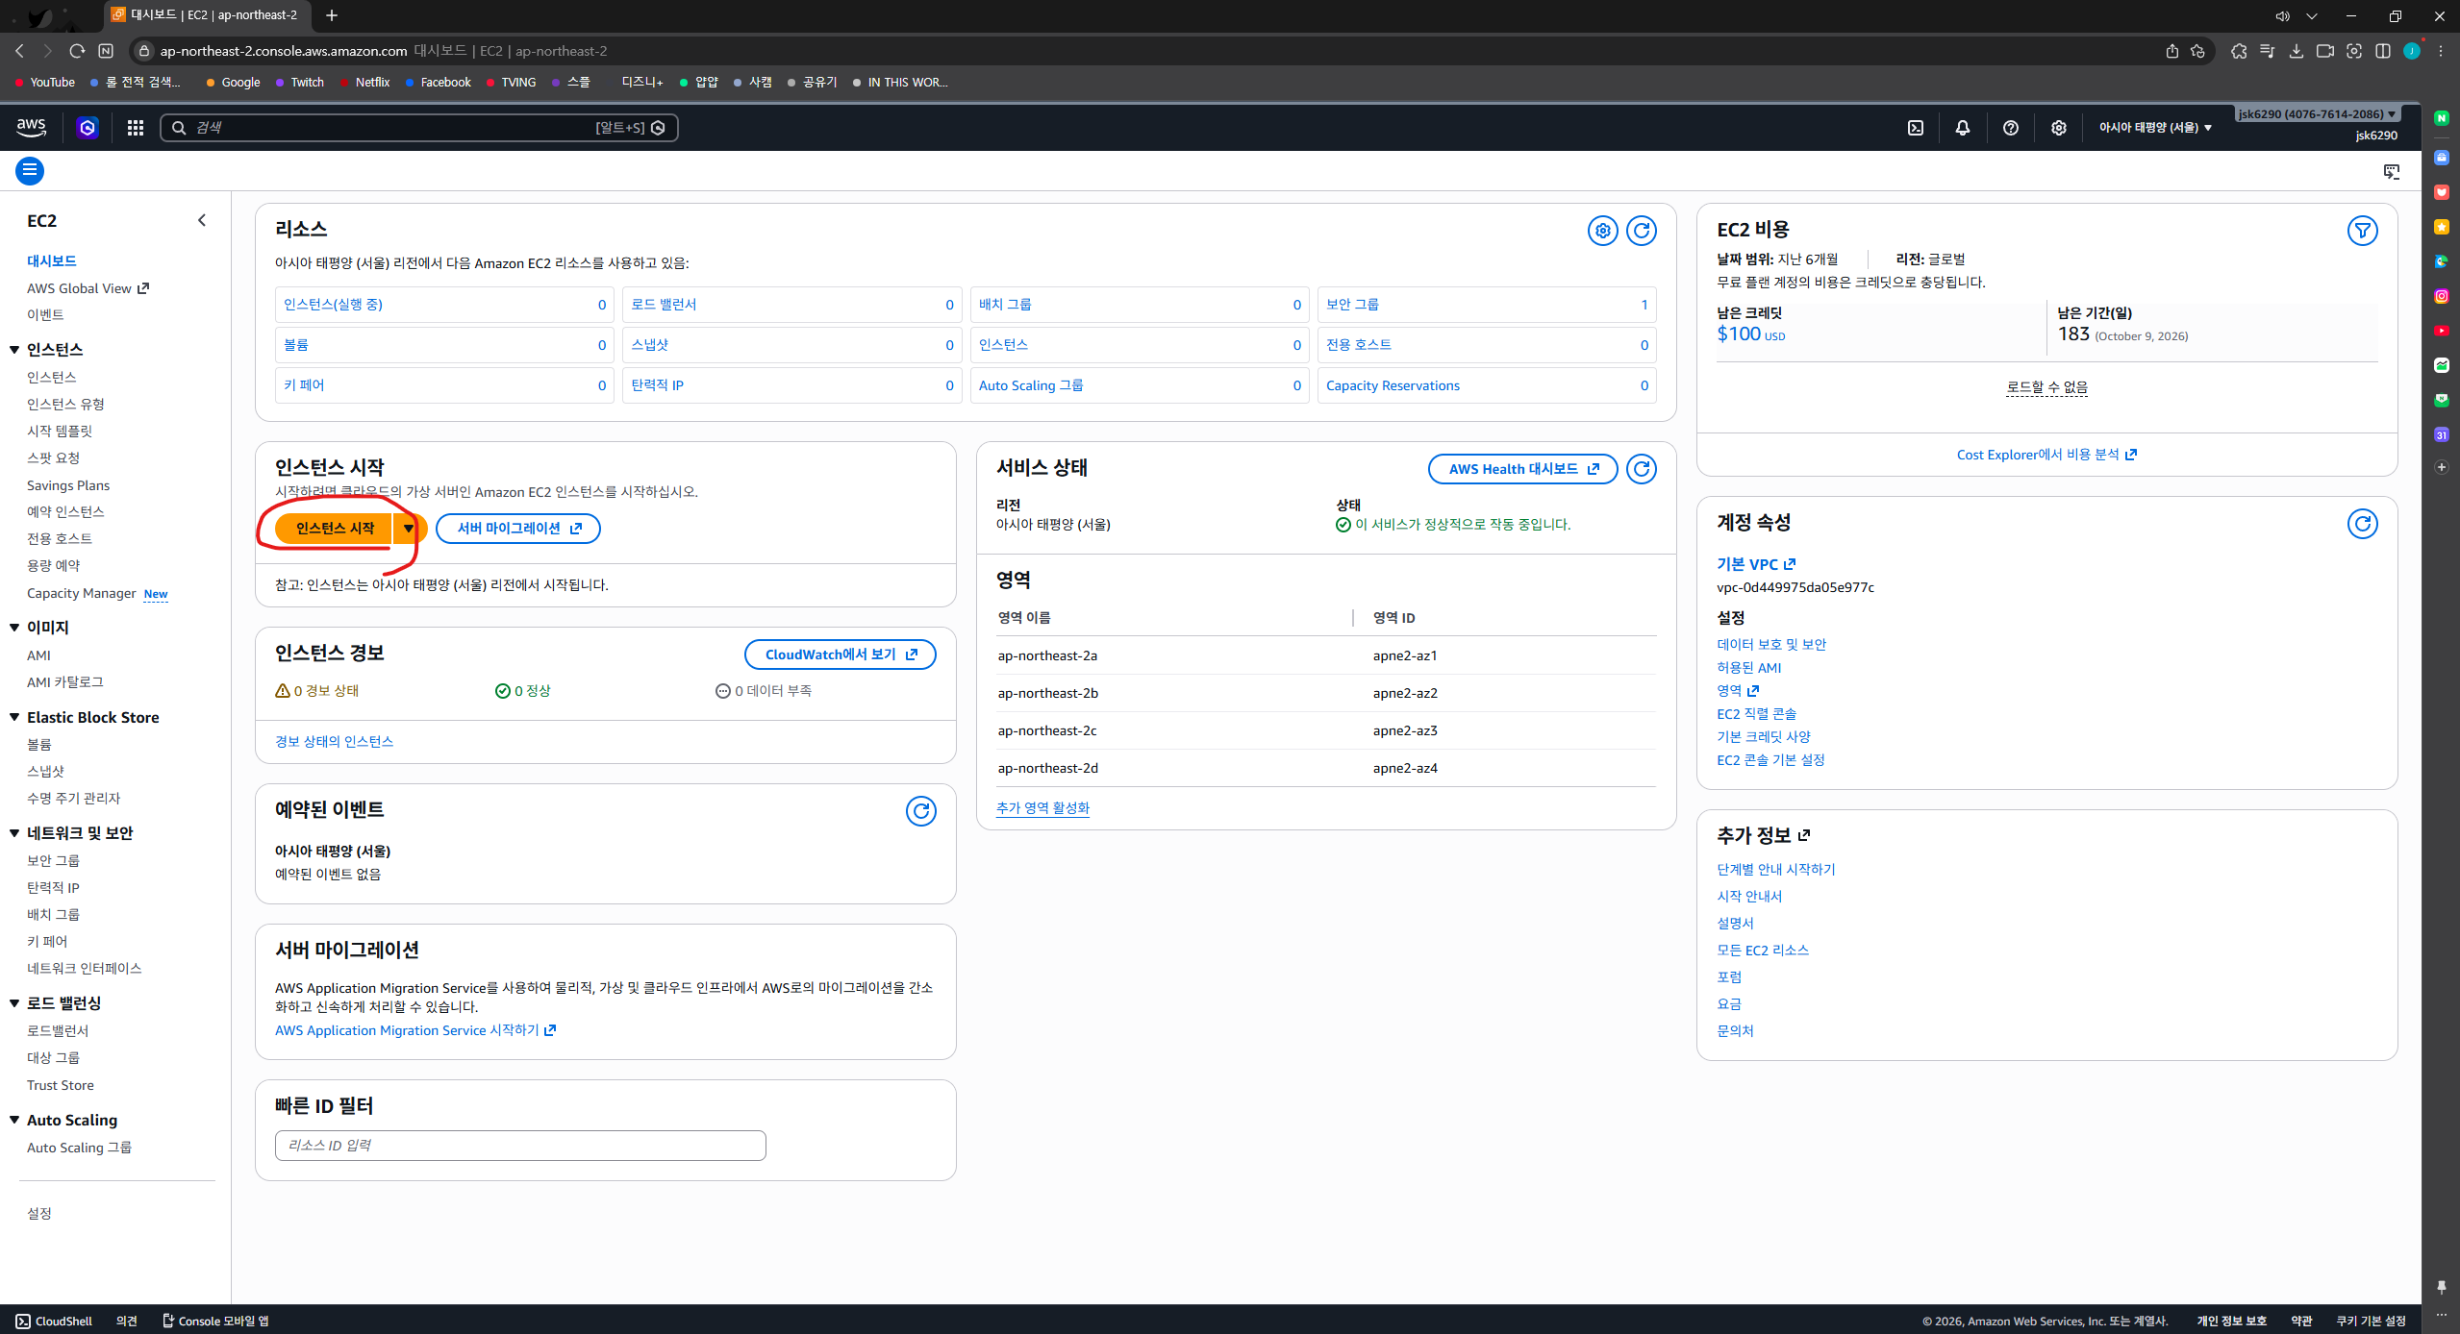2460x1334 pixels.
Task: Open the jsk6290 account menu
Action: pyautogui.click(x=2317, y=114)
